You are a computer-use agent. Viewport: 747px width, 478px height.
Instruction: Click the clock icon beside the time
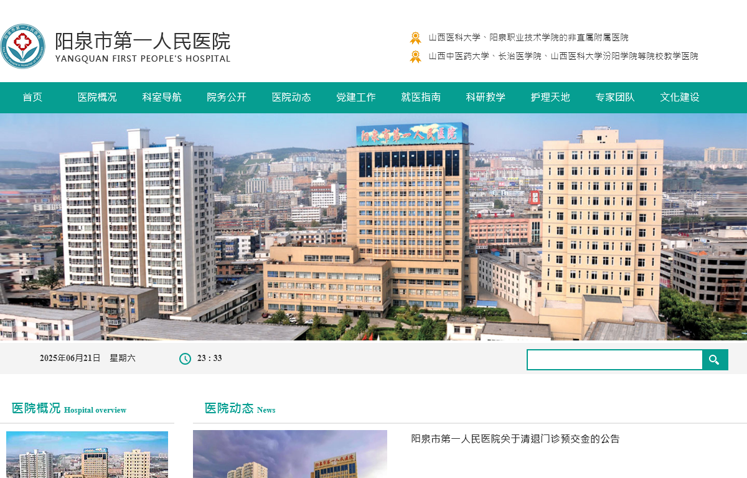(185, 358)
